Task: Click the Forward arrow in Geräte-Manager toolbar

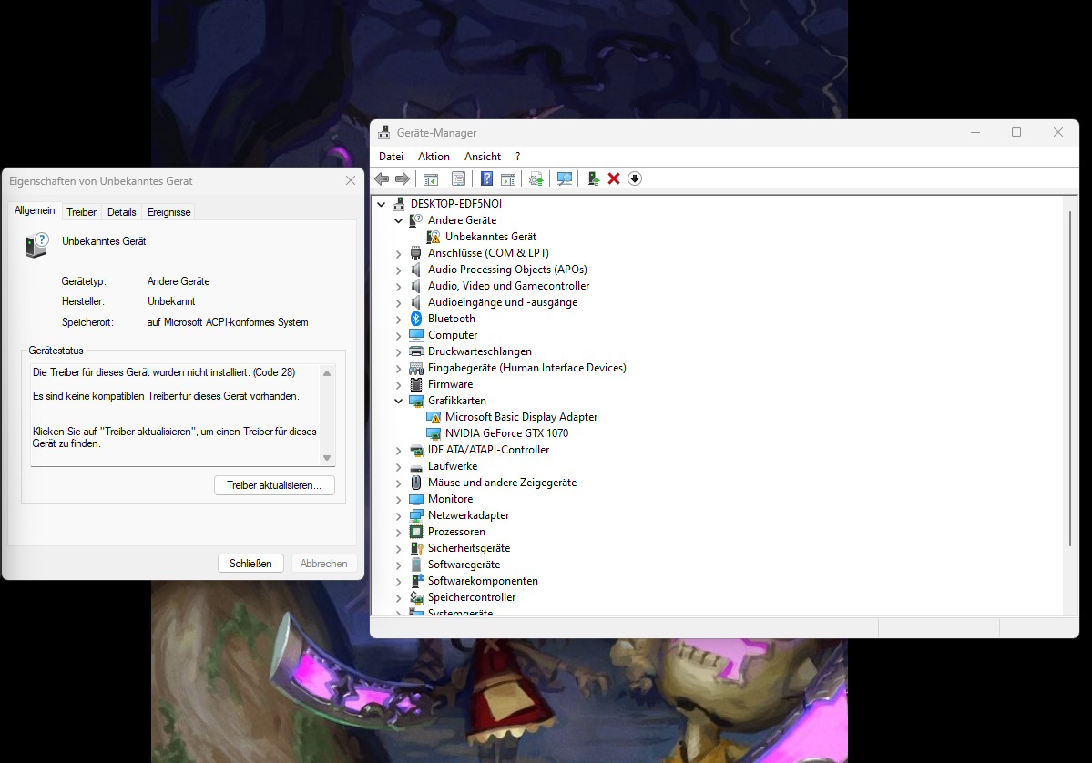Action: [x=403, y=179]
